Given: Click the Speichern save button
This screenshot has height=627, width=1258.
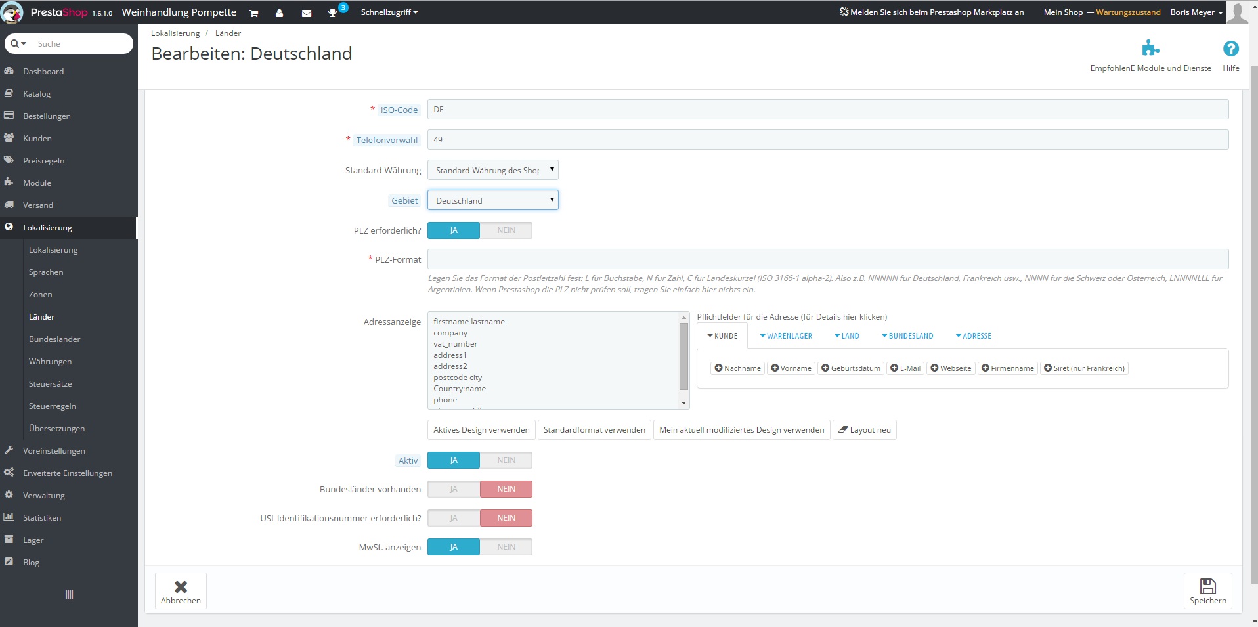Looking at the screenshot, I should tap(1208, 591).
